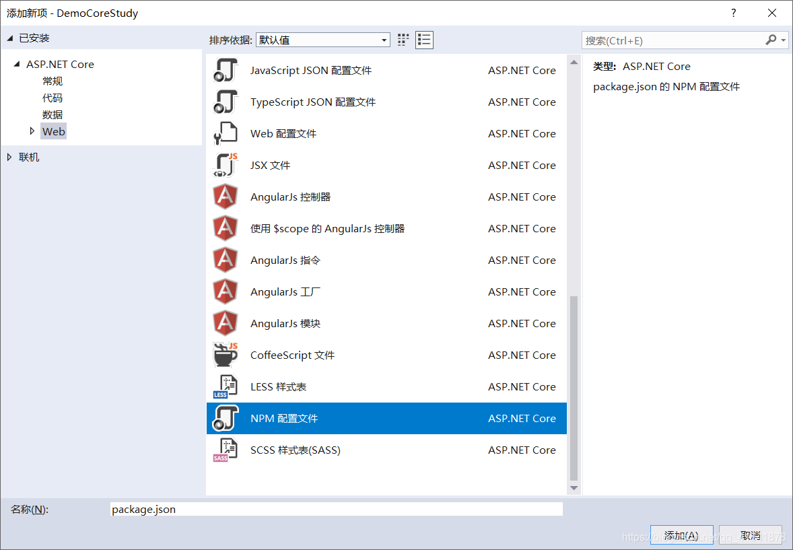Screen dimensions: 793x550
Task: Select 'Web 配置文件' template text
Action: [x=283, y=133]
